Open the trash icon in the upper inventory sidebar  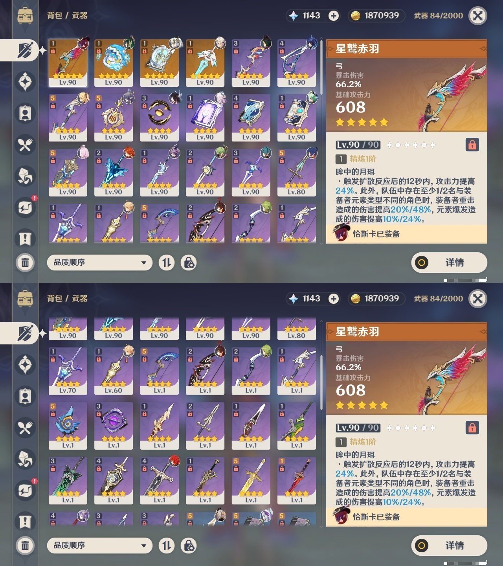[x=25, y=262]
